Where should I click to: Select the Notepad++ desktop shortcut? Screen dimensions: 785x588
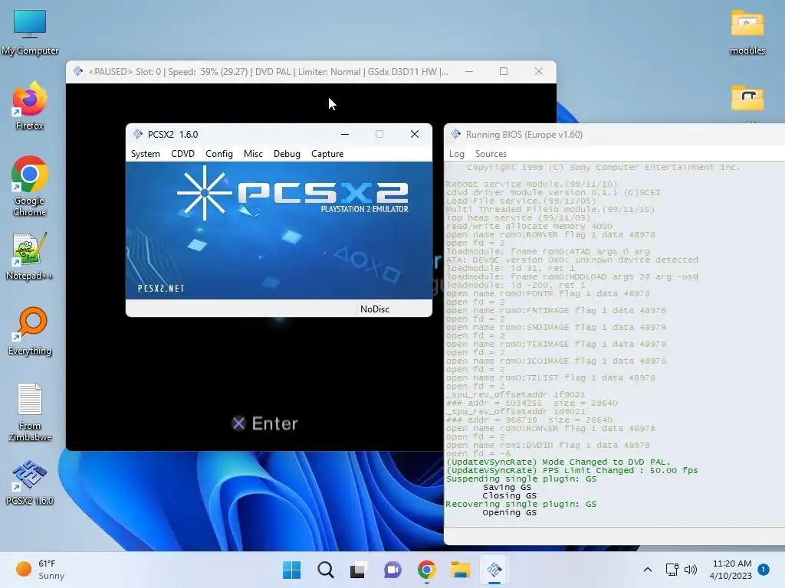pos(30,256)
